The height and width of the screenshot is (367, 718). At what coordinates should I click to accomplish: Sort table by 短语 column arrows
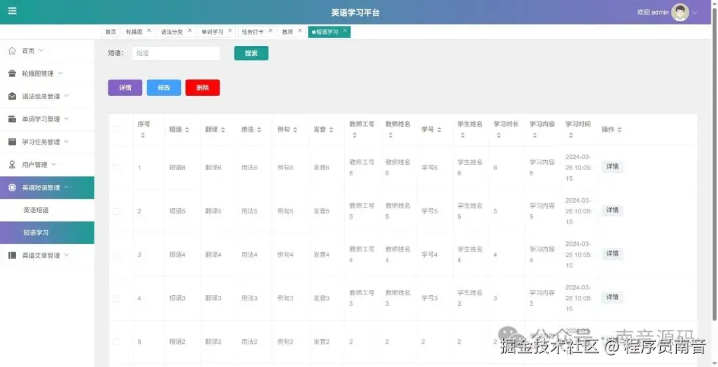(187, 130)
